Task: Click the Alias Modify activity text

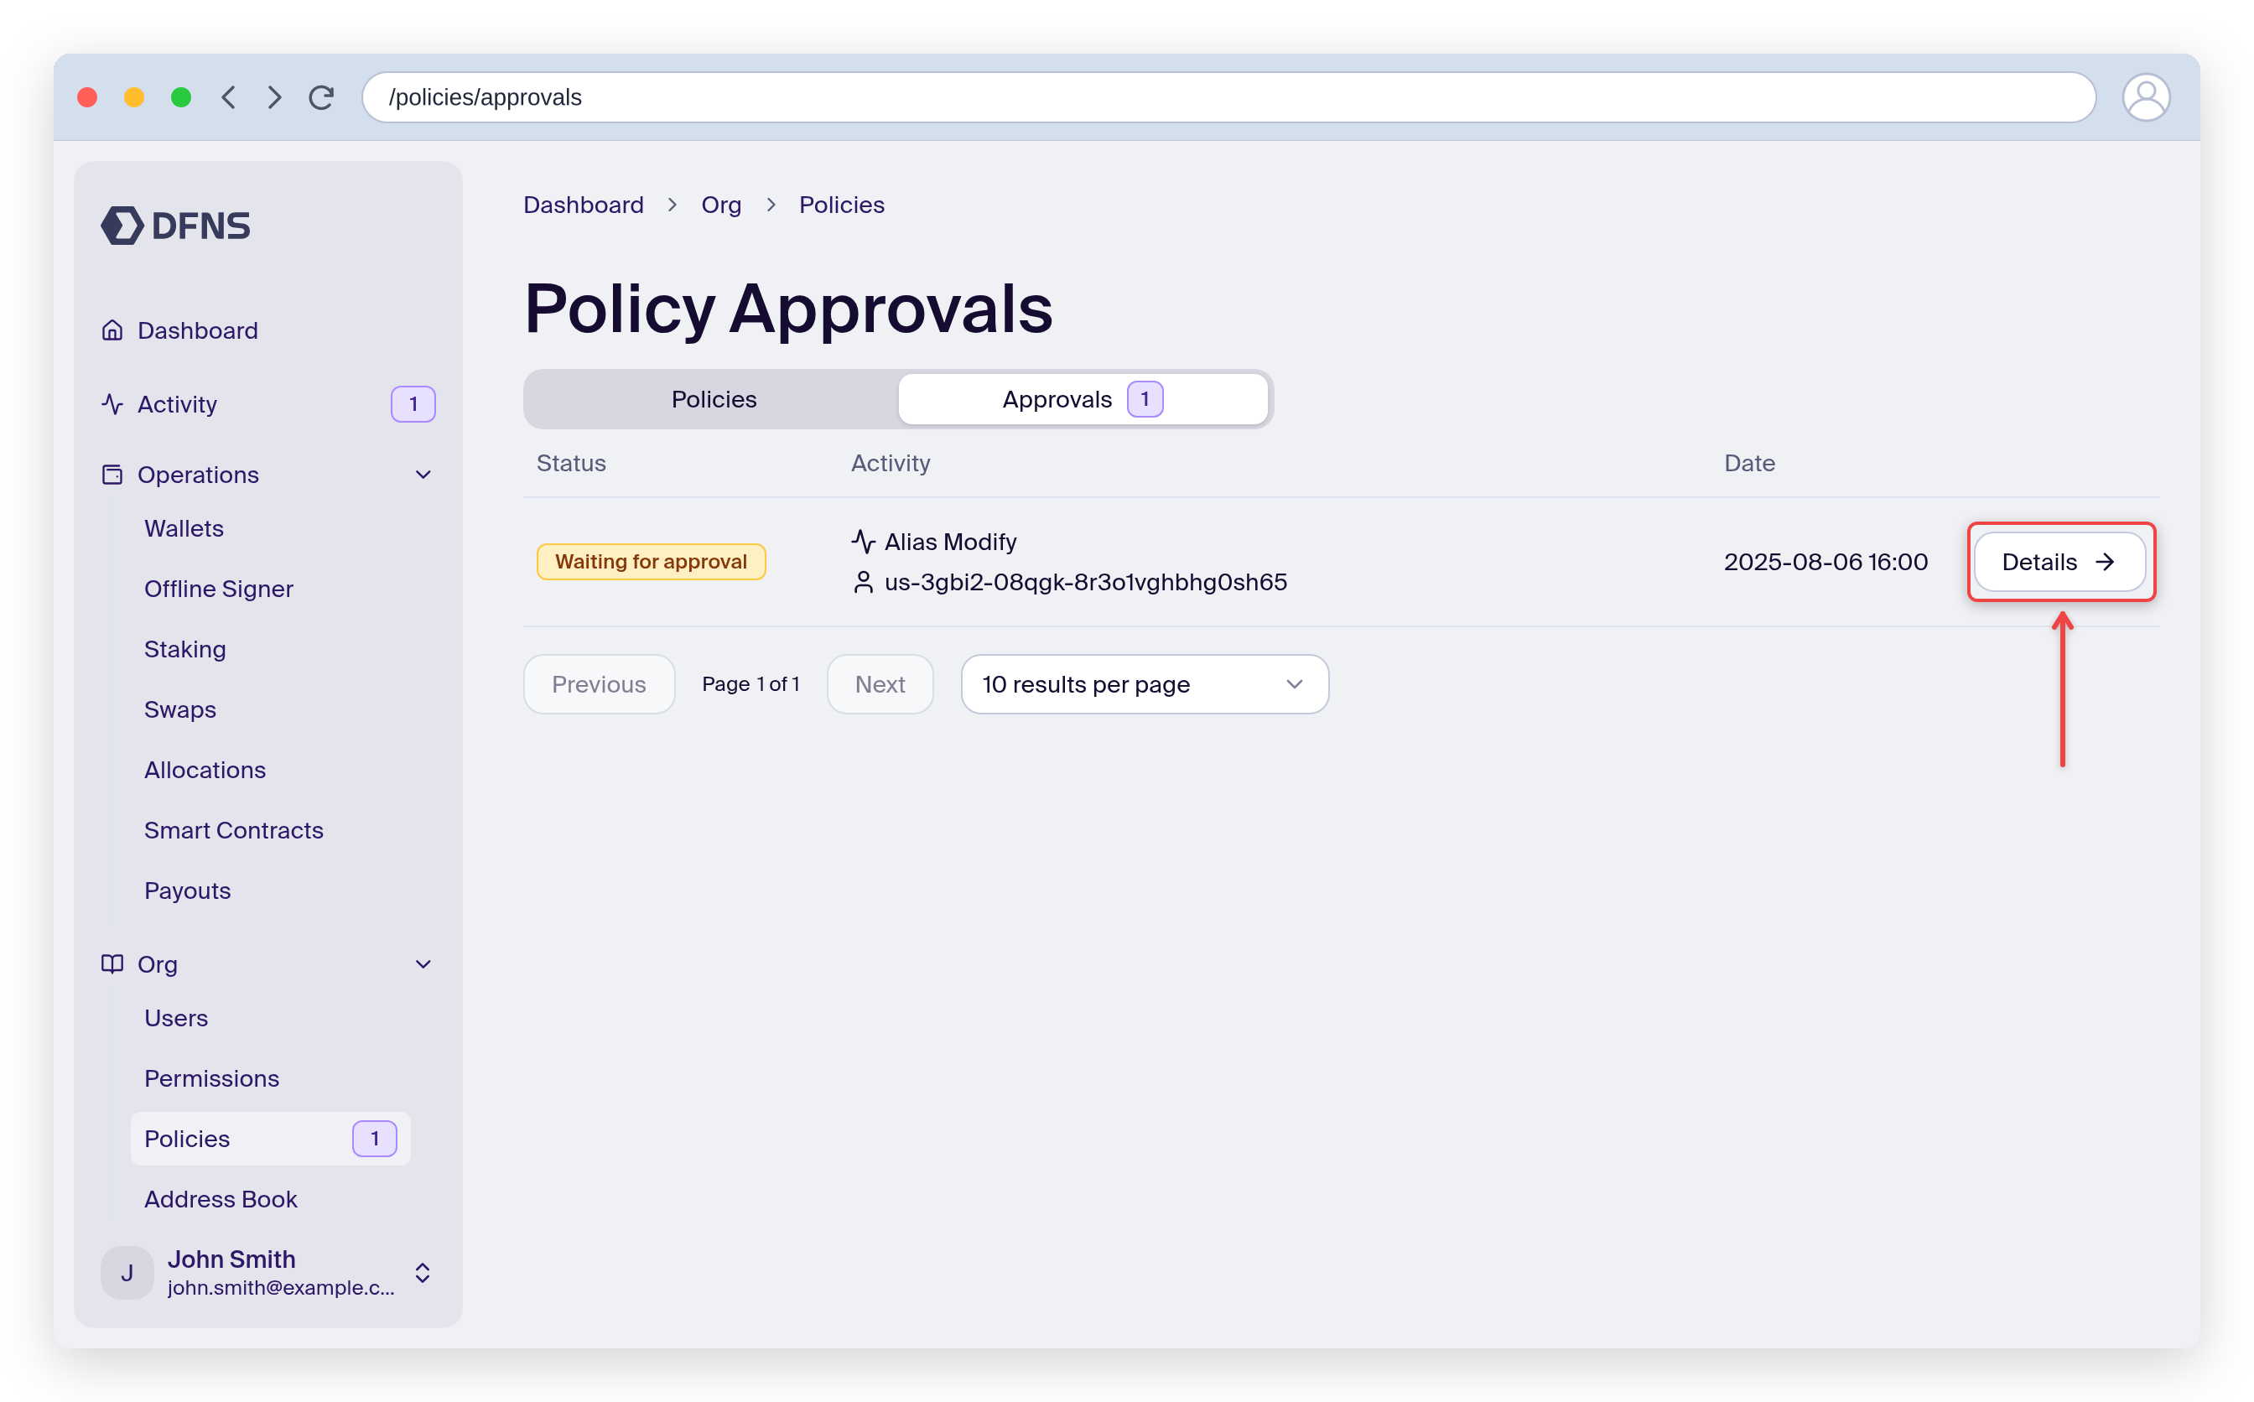Action: (950, 542)
